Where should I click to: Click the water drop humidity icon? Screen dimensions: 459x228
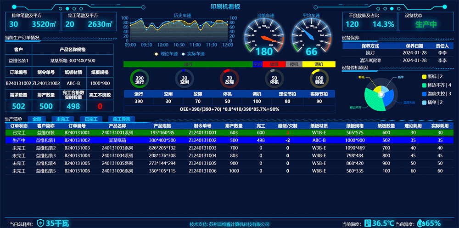point(420,223)
